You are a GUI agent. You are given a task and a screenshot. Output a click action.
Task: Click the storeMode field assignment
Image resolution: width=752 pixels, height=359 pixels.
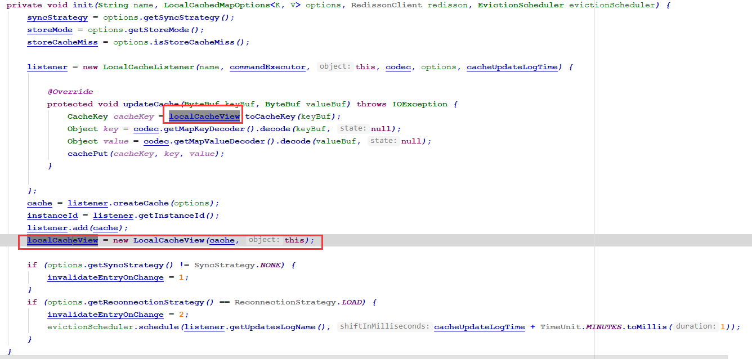click(x=50, y=29)
